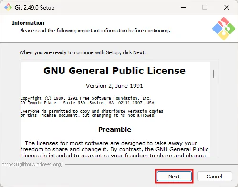The height and width of the screenshot is (187, 238).
Task: Click Next to continue setup
Action: click(174, 177)
